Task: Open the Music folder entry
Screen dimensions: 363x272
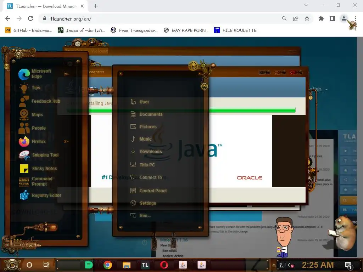Action: [x=141, y=139]
